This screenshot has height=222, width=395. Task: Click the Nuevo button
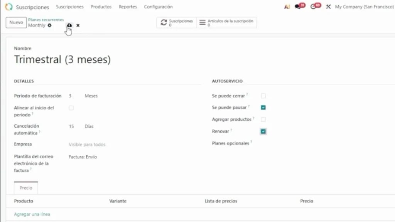tap(16, 23)
